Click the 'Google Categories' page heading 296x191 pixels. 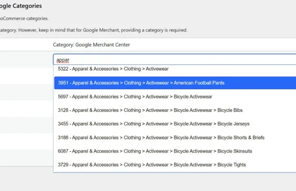click(x=21, y=6)
